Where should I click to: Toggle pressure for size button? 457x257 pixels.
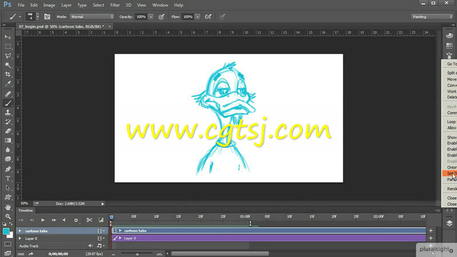click(222, 17)
